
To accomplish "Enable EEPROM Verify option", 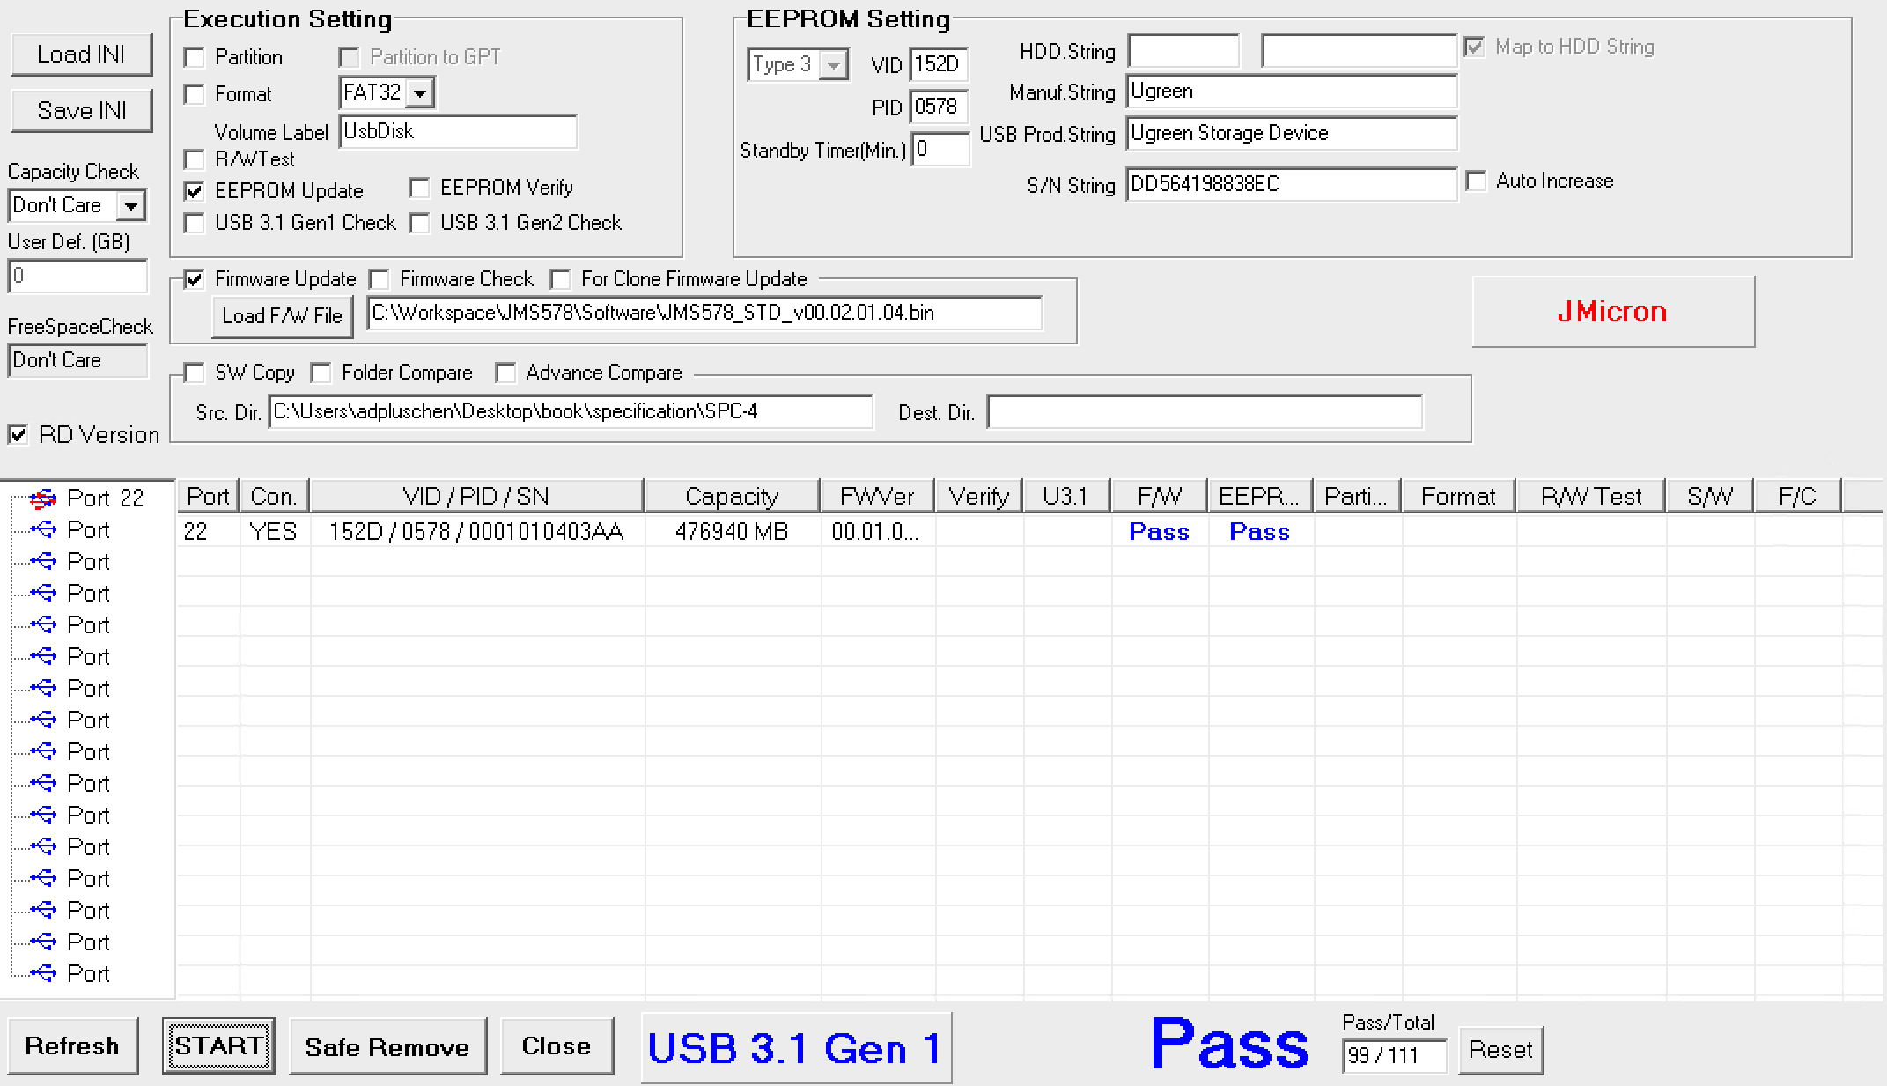I will click(420, 188).
